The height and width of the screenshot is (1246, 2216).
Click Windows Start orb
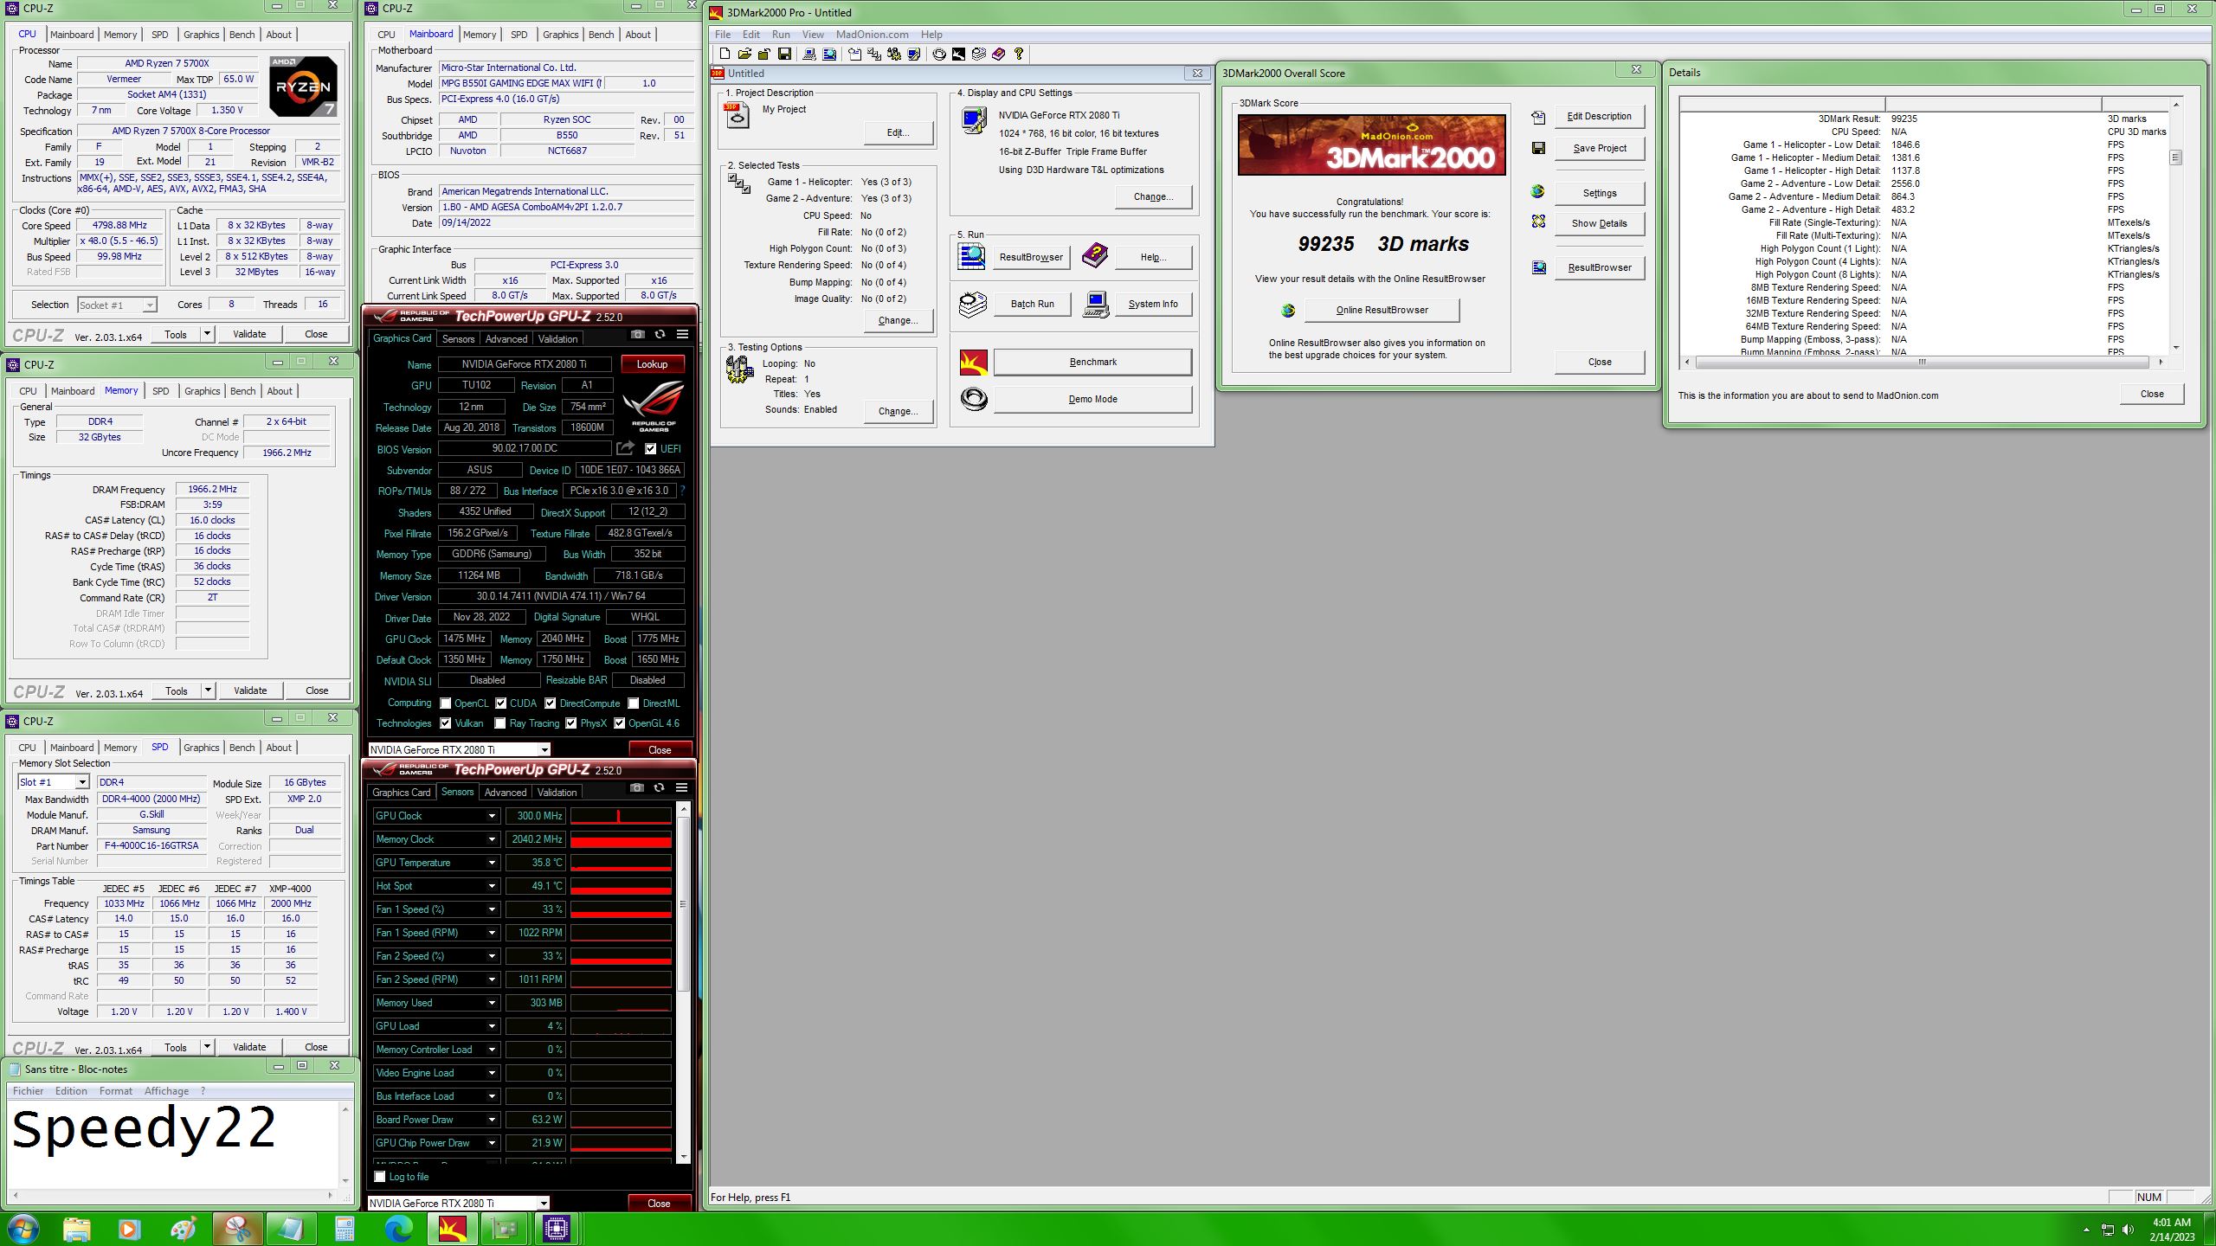23,1229
